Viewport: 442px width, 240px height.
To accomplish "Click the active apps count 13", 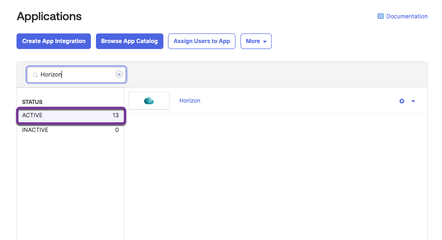I will pos(116,115).
